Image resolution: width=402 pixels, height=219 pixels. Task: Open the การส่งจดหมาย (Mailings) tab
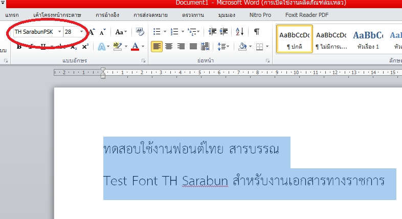150,15
